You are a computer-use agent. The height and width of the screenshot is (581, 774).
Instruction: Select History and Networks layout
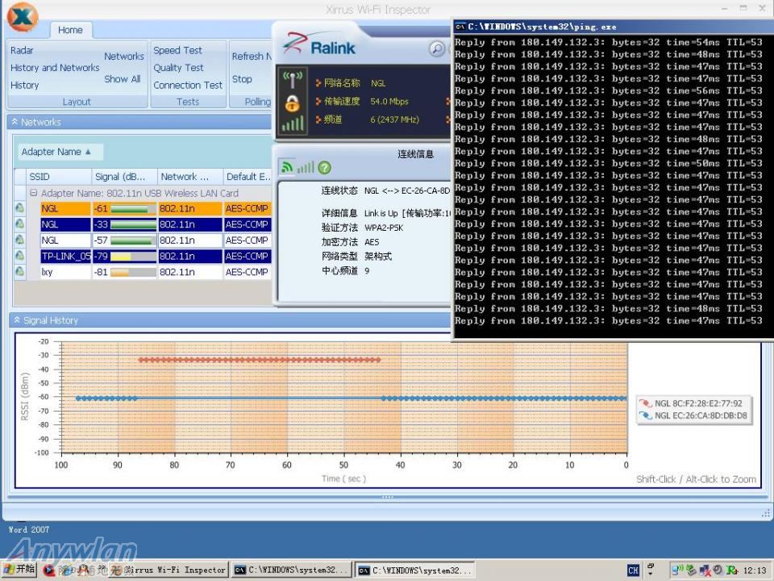[x=55, y=68]
